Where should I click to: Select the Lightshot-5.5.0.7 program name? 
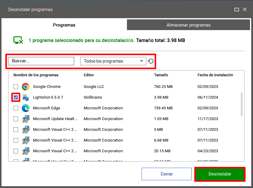(x=48, y=97)
